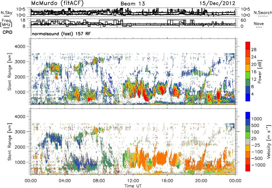Click the gray -25 to 25 velocity band
Screen dimensions: 272x188
coord(248,142)
